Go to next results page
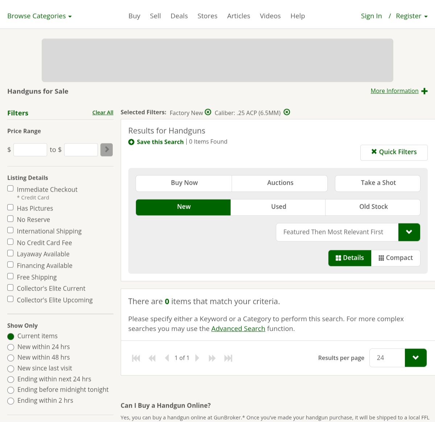Image resolution: width=435 pixels, height=422 pixels. [x=197, y=358]
